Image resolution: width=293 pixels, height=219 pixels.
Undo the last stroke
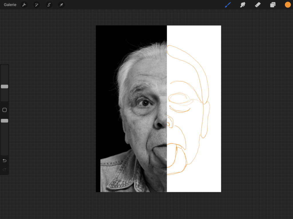(x=5, y=161)
